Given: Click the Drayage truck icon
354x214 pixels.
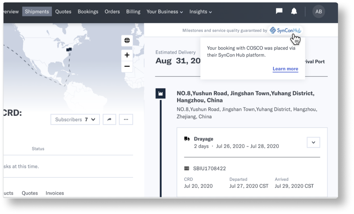Looking at the screenshot, I should pos(187,139).
